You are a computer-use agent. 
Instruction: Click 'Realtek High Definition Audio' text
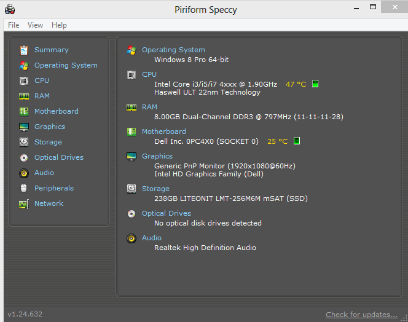(205, 248)
